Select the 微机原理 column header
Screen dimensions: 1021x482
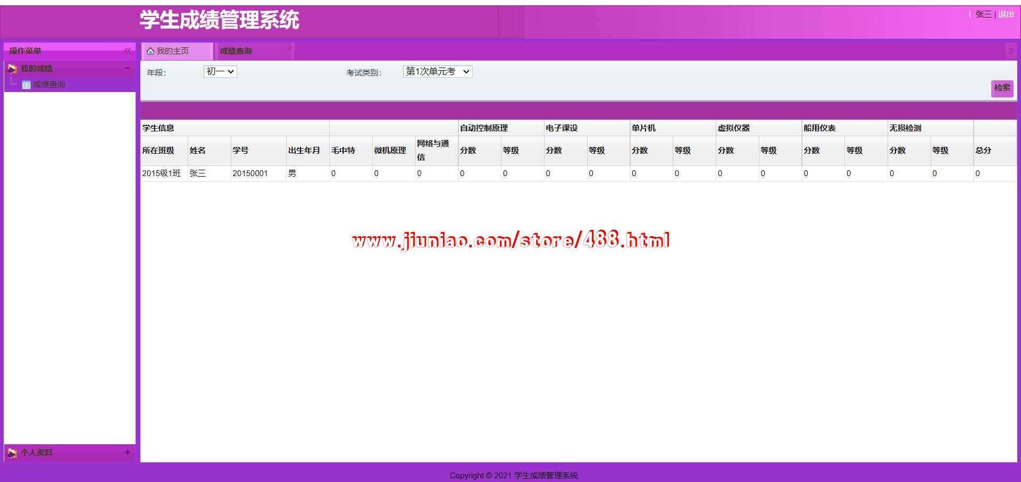click(x=394, y=151)
